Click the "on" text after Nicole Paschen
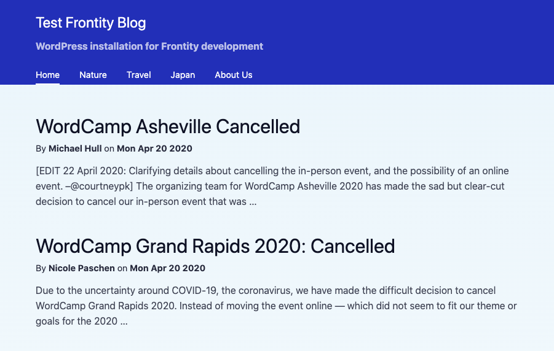 122,268
